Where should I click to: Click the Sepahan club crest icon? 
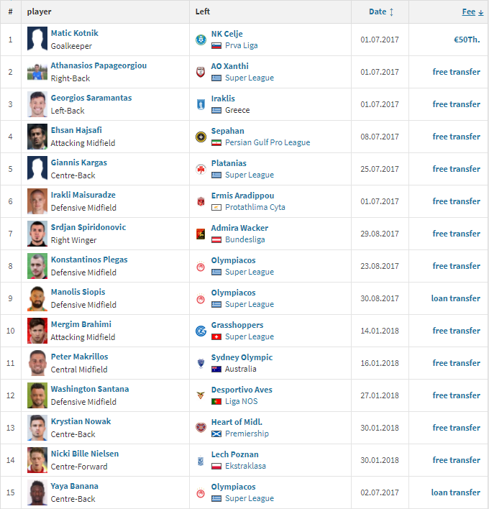point(201,137)
